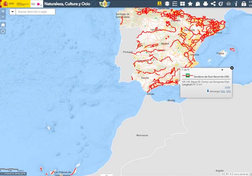Viewport: 252px width, 176px height.
Task: Open the legend list icon
Action: (x=175, y=4)
